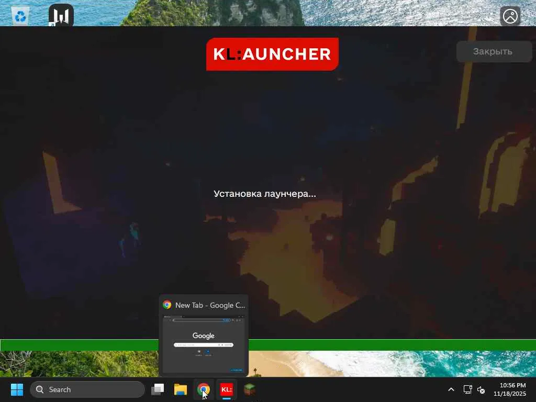The image size is (536, 402).
Task: Click the muted volume tray icon
Action: coord(481,389)
